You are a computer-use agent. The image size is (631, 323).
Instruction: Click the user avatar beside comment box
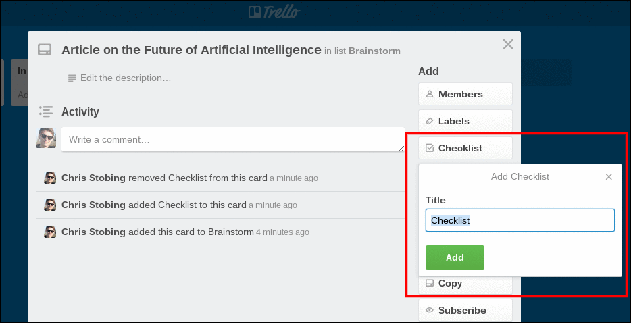pos(46,138)
